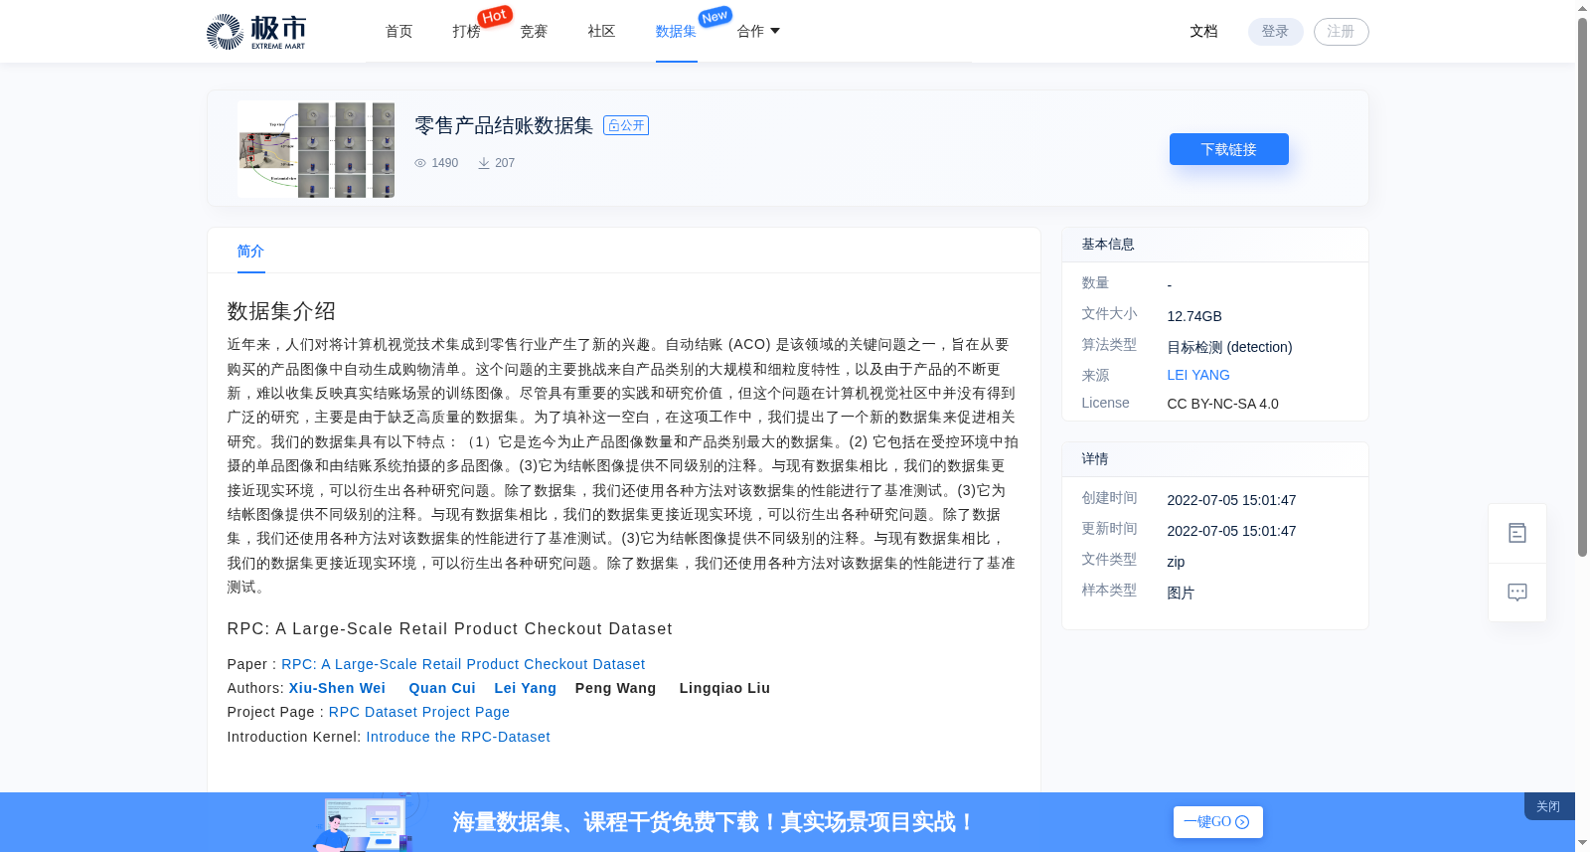
Task: Open the 打榜 leaderboard menu item
Action: click(466, 32)
